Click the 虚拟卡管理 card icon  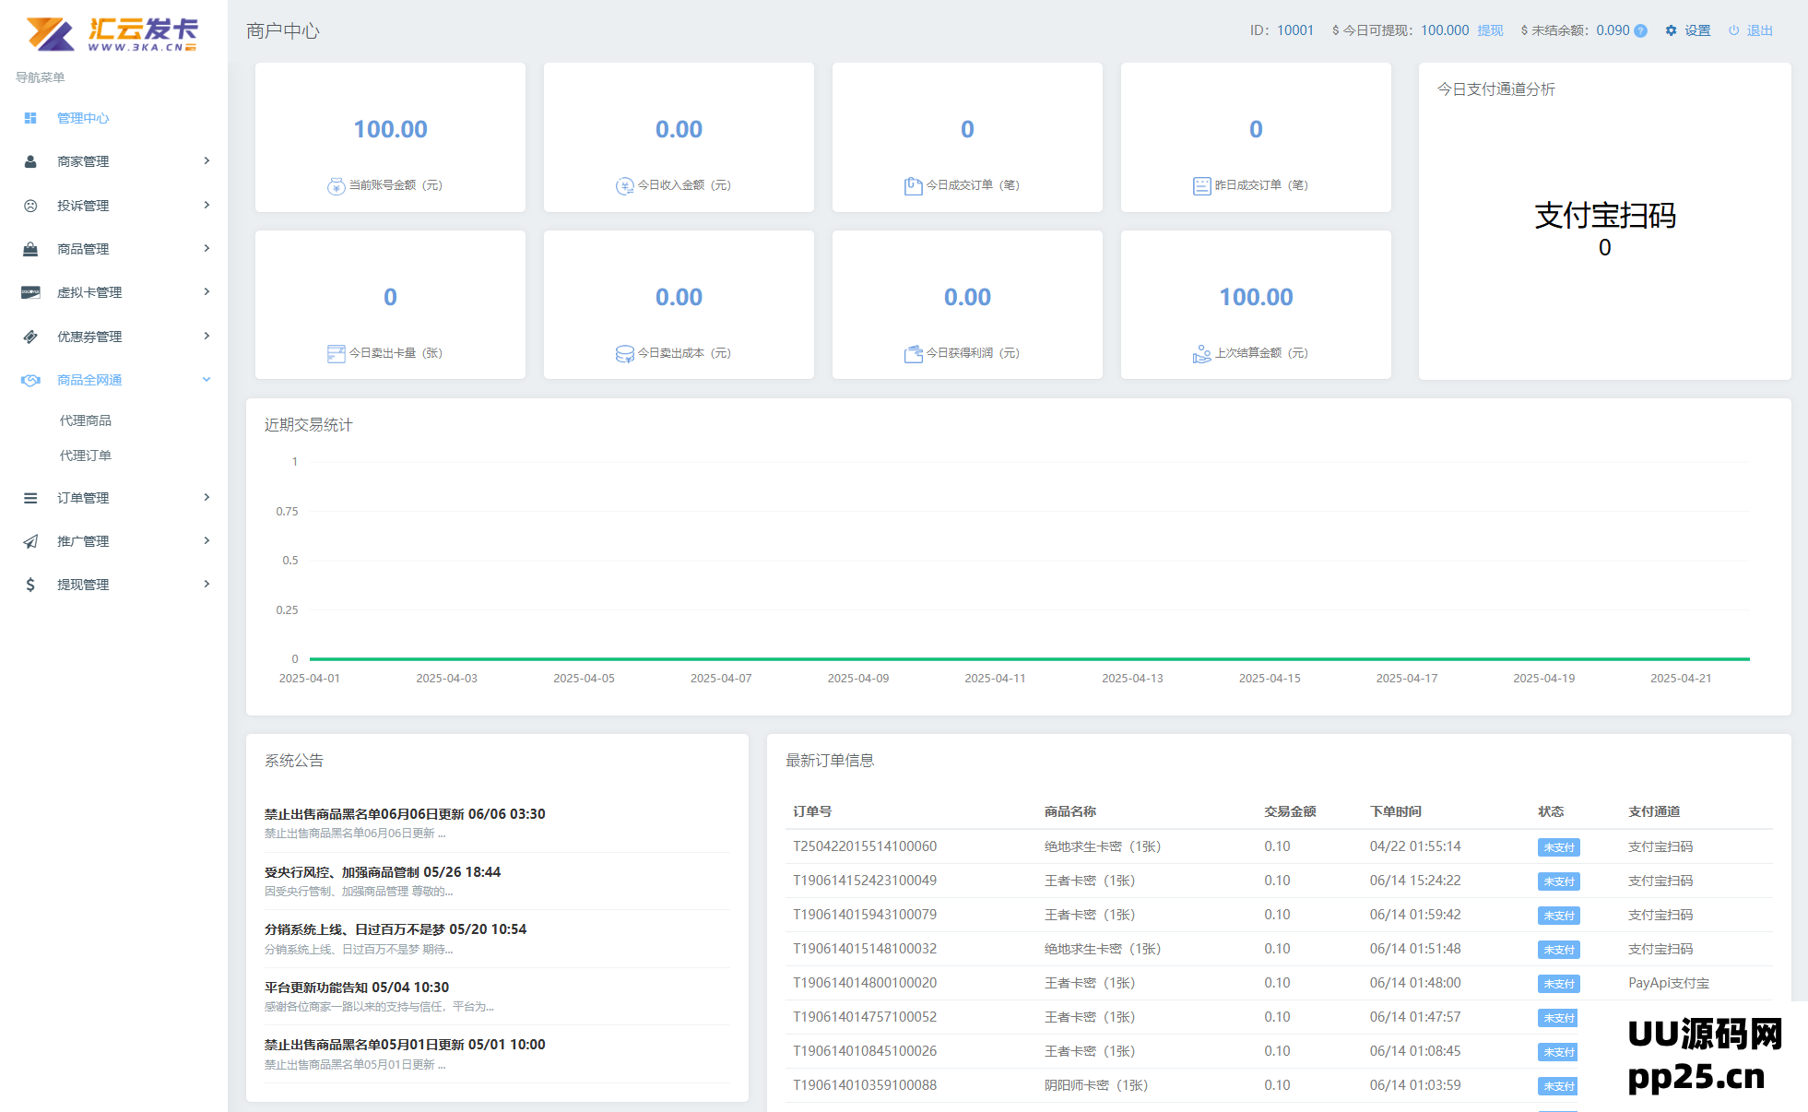[30, 292]
